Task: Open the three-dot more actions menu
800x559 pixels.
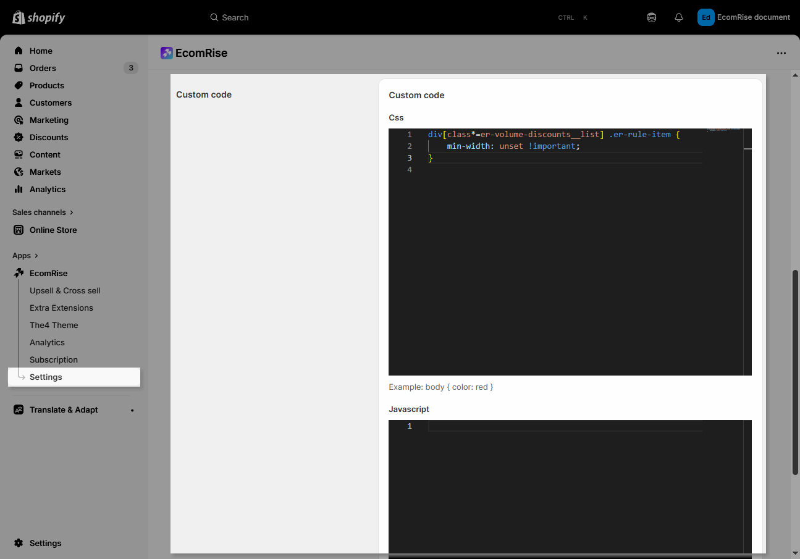Action: coord(781,53)
